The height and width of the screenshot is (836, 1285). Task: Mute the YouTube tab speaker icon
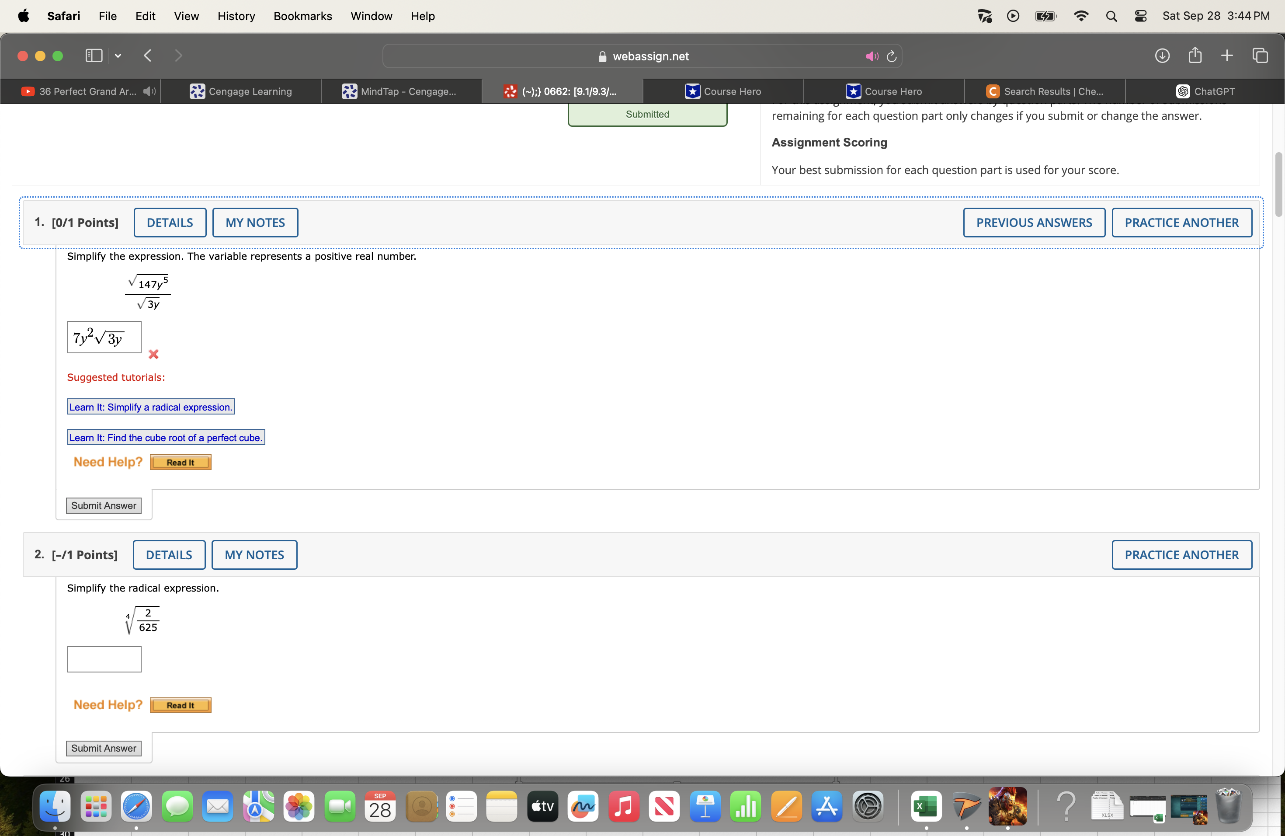click(149, 91)
